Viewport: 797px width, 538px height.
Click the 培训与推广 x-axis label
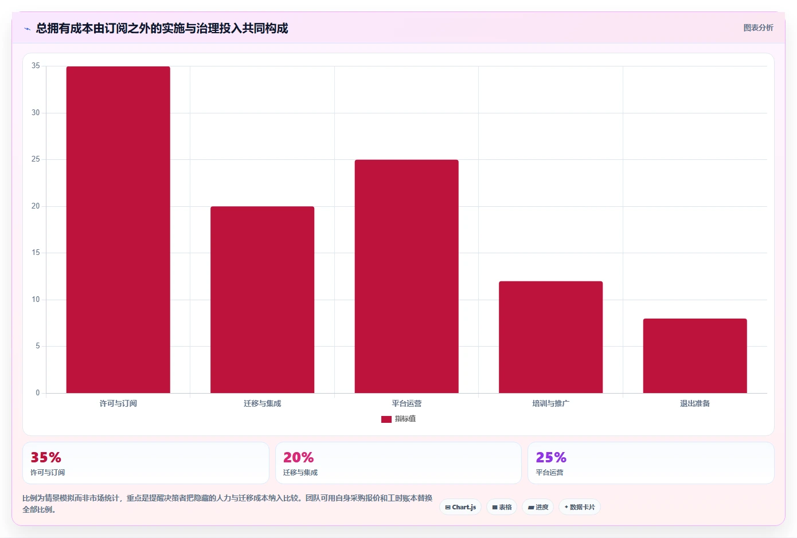click(550, 404)
